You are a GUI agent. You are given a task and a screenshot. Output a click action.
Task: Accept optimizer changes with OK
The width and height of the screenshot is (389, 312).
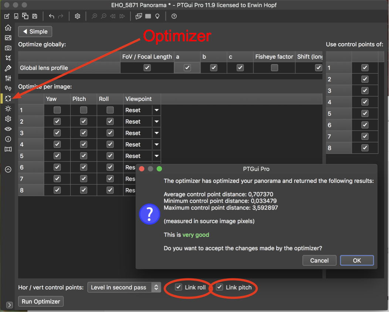tap(357, 260)
